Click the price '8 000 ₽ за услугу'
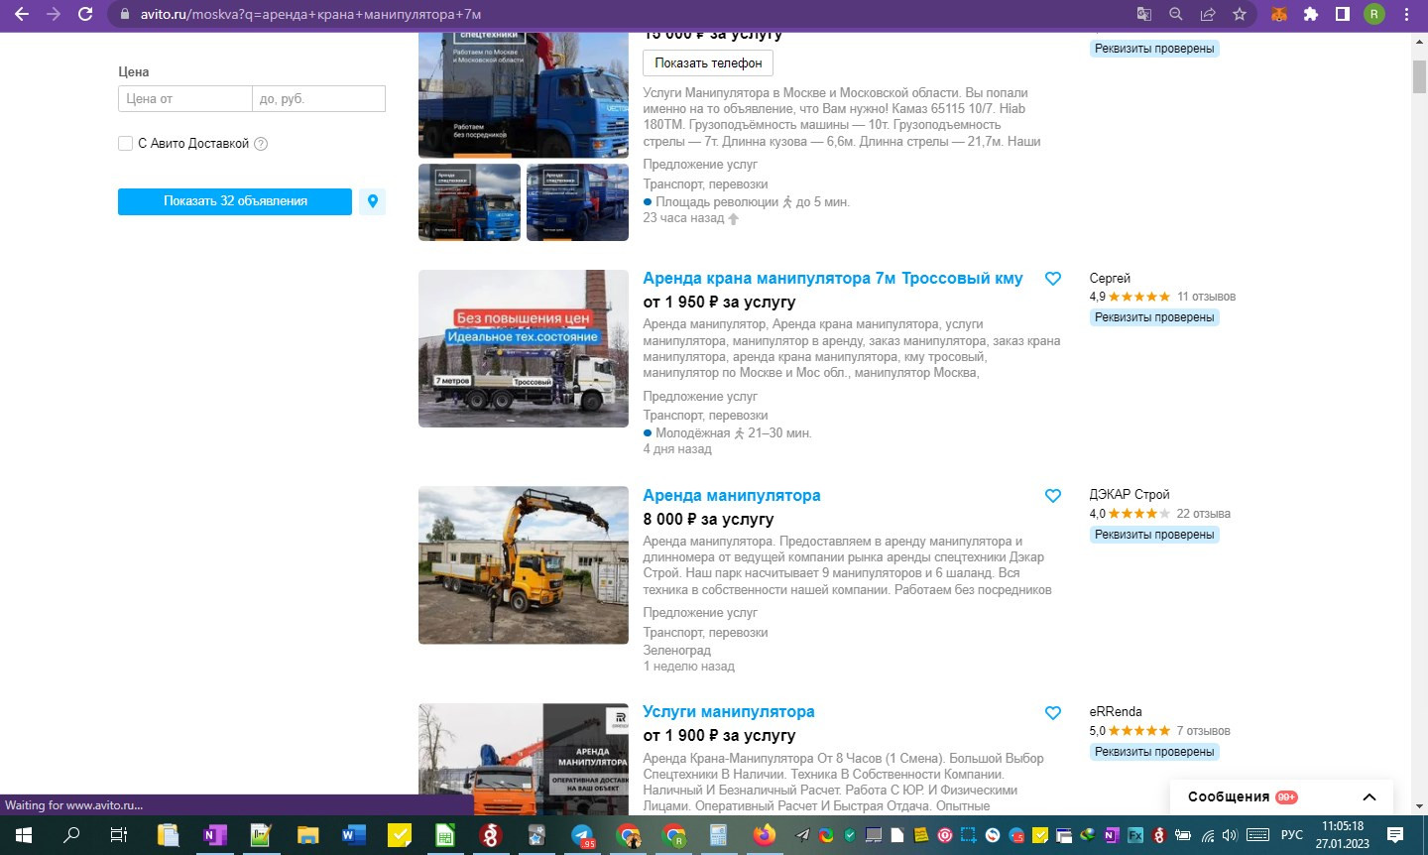Screen dimensions: 1428x855 tap(708, 520)
